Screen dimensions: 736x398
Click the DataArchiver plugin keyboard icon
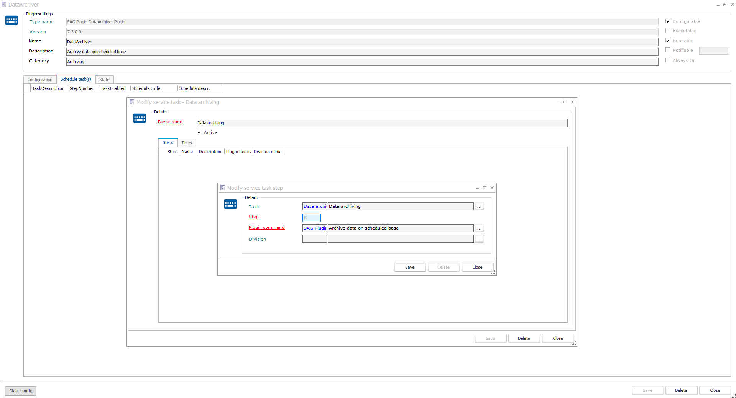pos(11,21)
